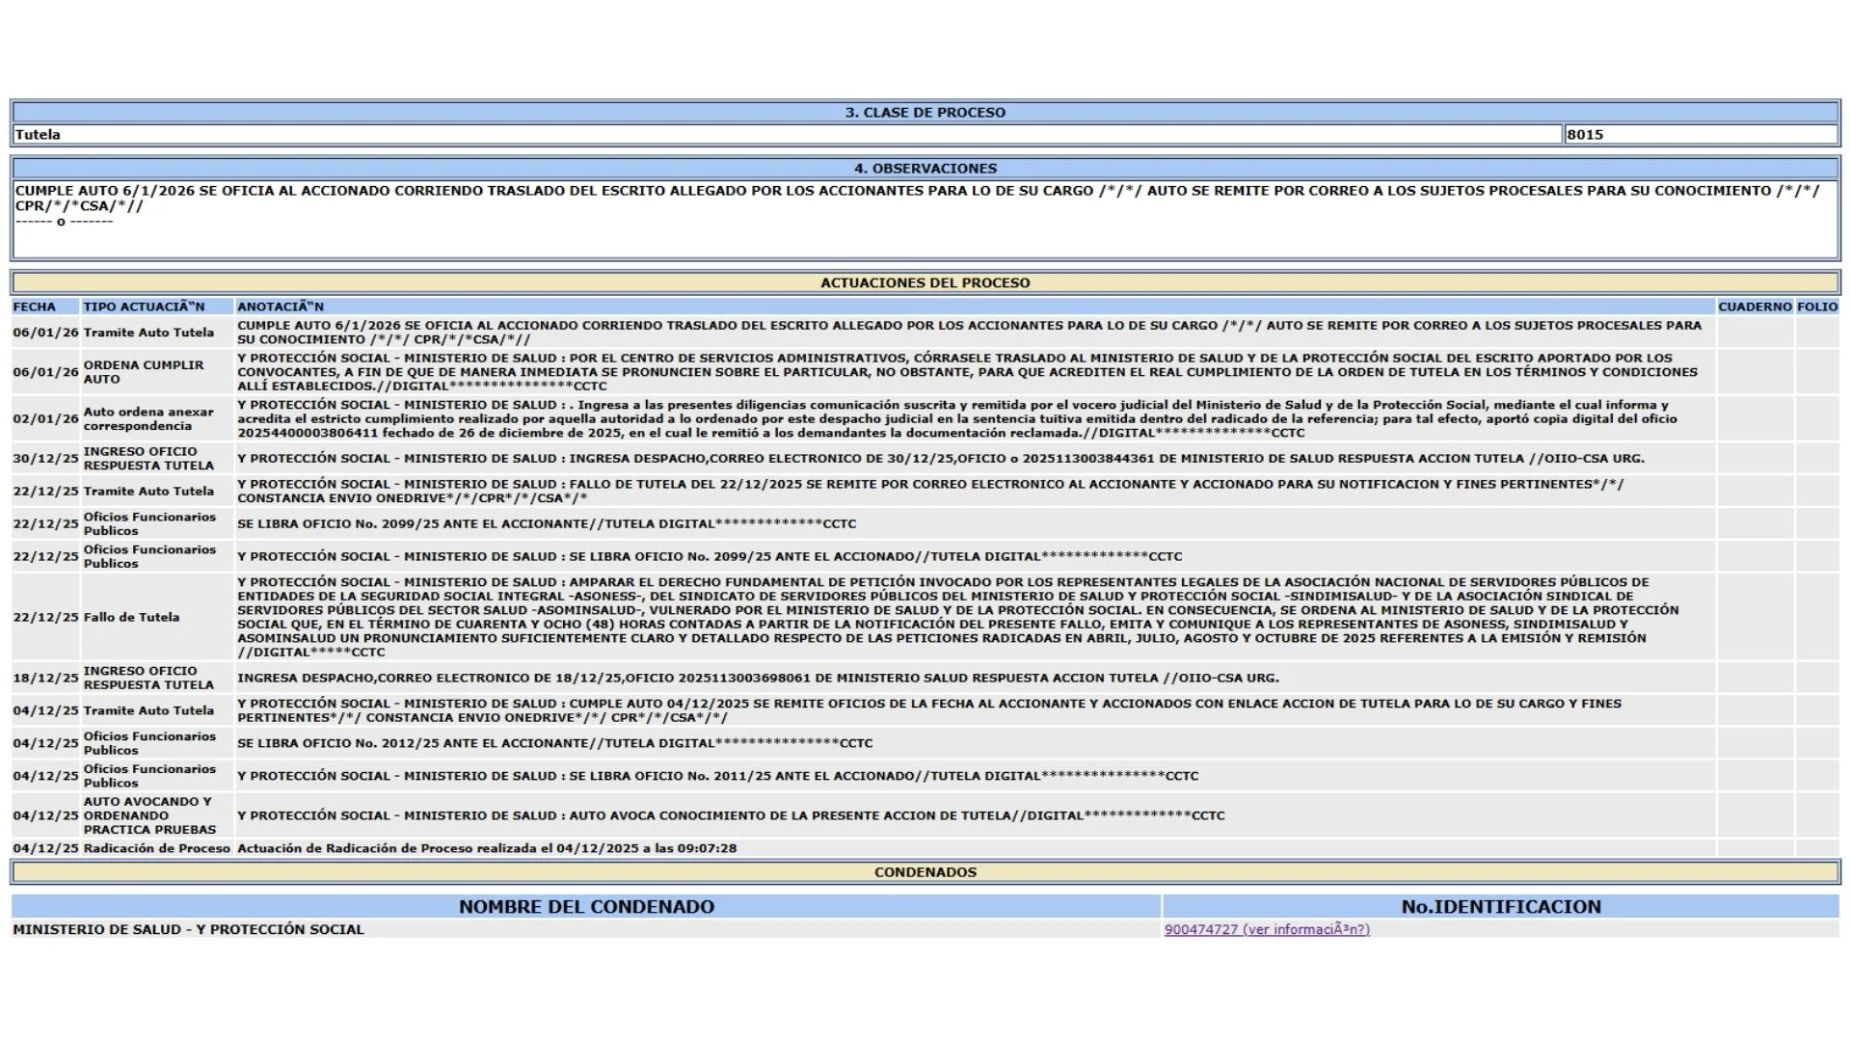Select the CUADERNO column header
The width and height of the screenshot is (1851, 1041).
1754,307
